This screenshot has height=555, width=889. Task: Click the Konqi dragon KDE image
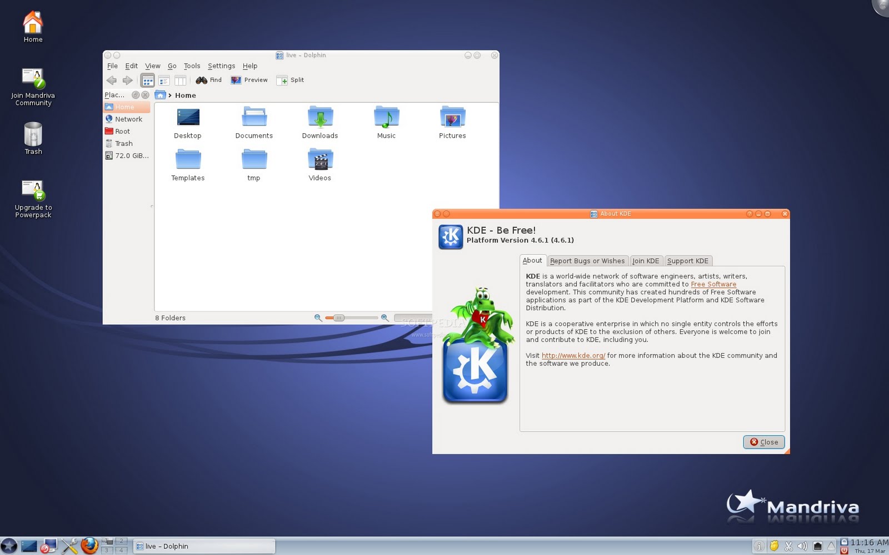point(477,345)
